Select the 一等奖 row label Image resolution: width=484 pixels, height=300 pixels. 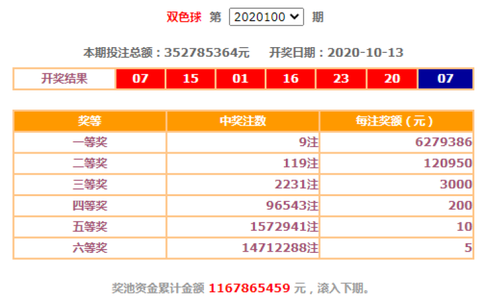click(x=90, y=143)
